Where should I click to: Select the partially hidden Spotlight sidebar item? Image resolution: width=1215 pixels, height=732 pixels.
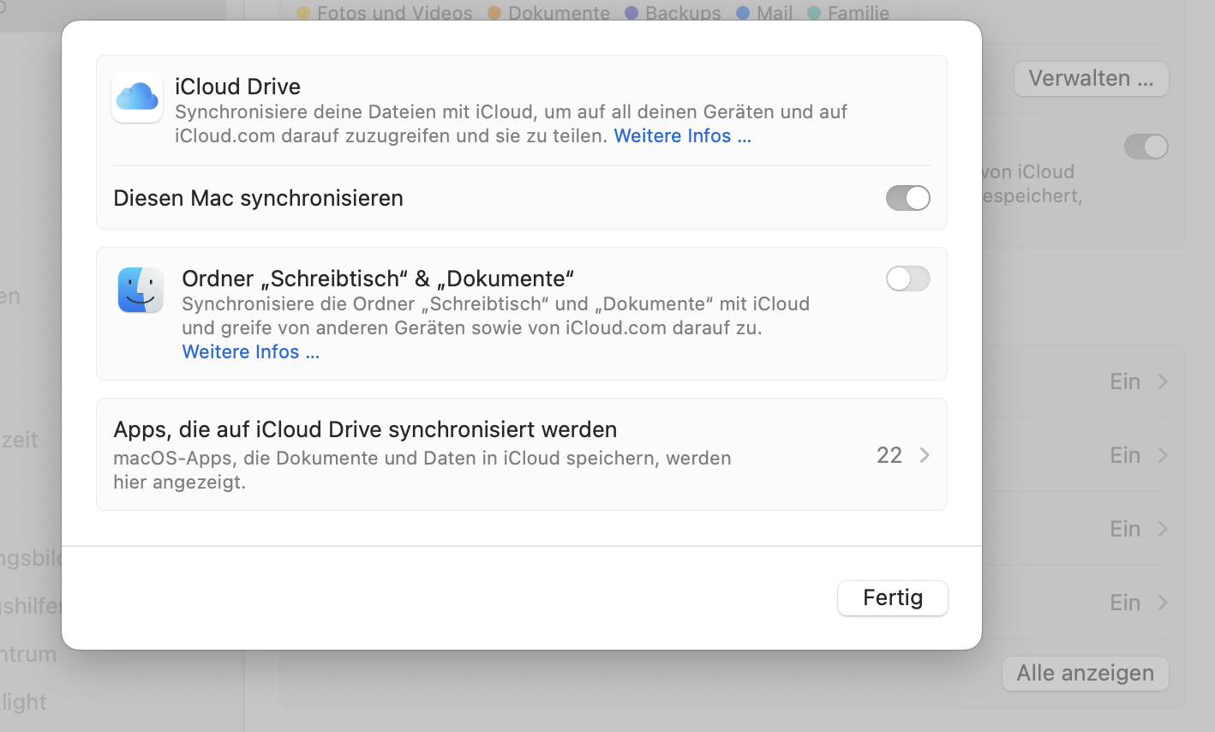[x=24, y=702]
